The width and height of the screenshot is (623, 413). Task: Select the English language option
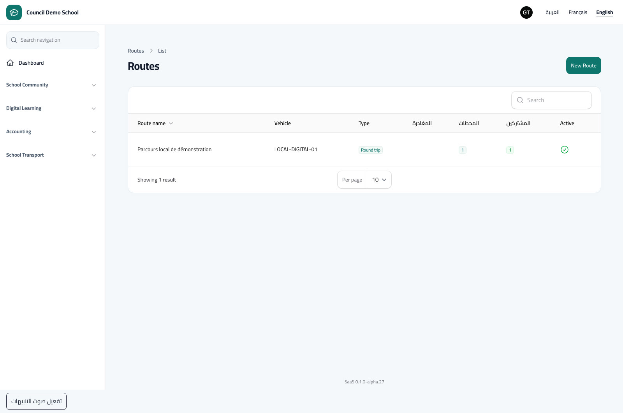click(605, 12)
